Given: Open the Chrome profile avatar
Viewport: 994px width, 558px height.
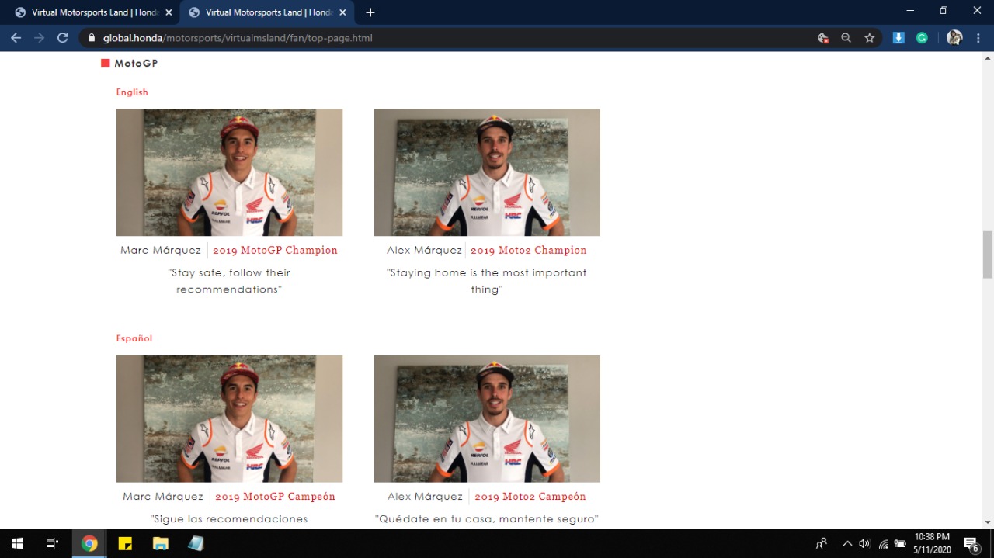Looking at the screenshot, I should coord(954,37).
